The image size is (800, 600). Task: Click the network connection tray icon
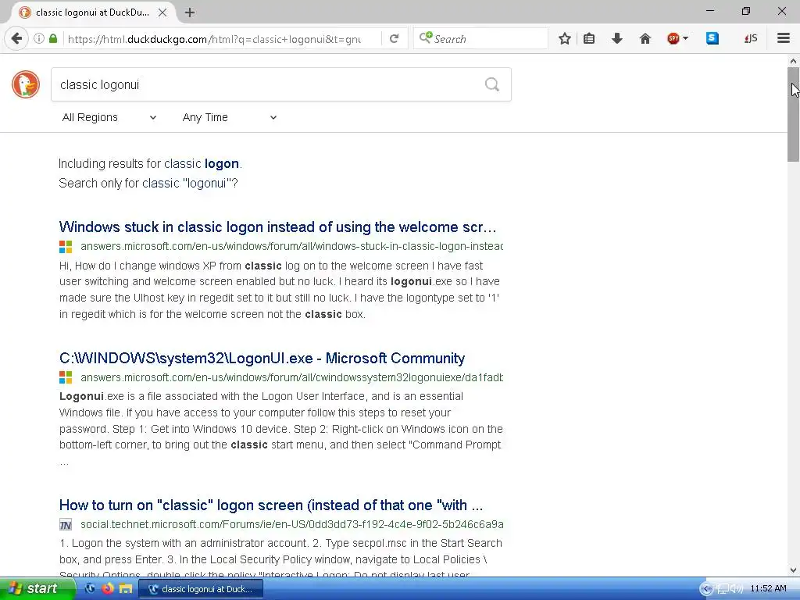(x=723, y=589)
